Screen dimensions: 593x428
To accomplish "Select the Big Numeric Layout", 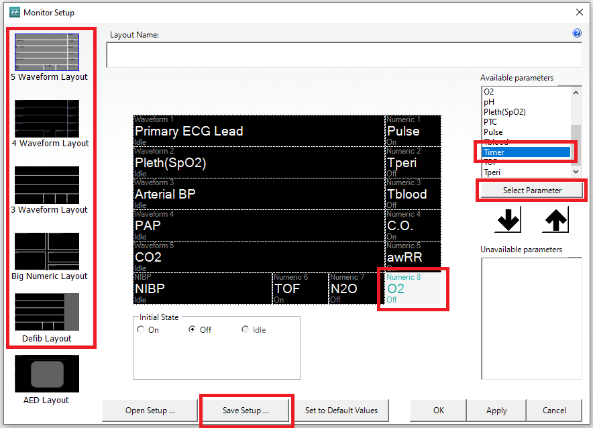I will point(47,250).
